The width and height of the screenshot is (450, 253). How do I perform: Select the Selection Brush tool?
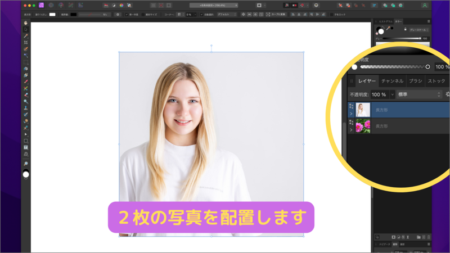click(x=25, y=49)
